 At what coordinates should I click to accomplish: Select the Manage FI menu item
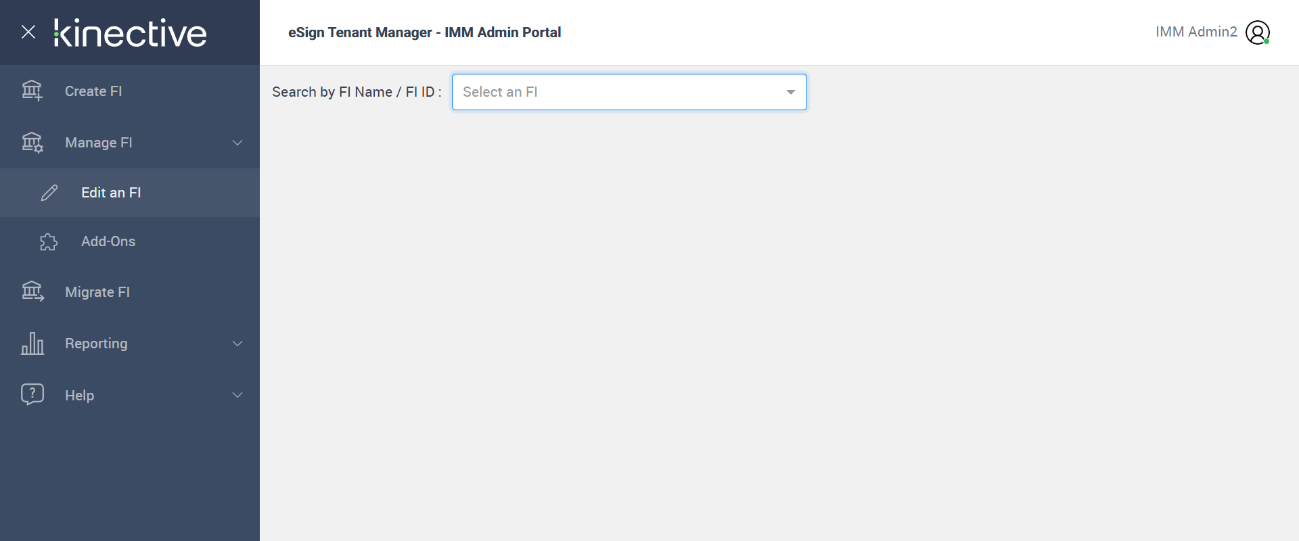(130, 143)
